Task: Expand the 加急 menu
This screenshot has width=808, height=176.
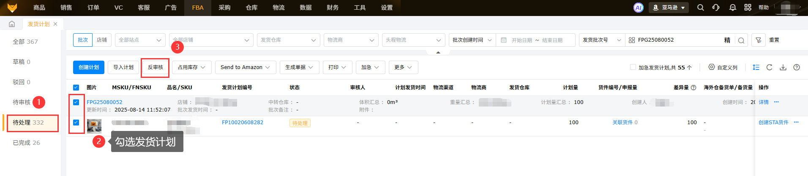Action: (370, 67)
